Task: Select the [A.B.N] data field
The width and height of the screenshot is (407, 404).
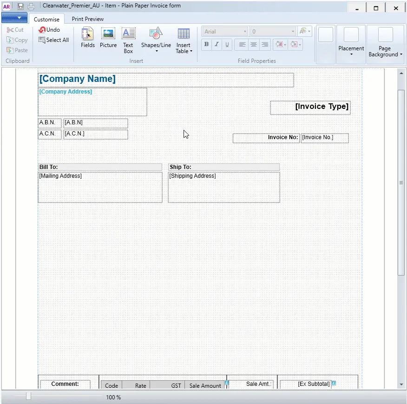Action: 96,123
